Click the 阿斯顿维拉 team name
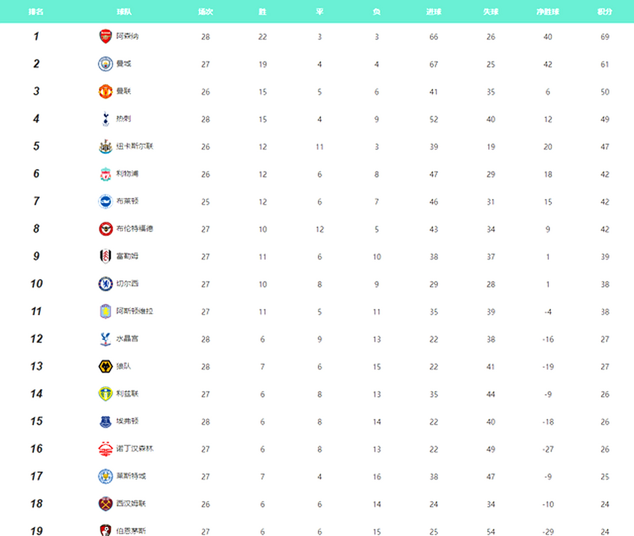 pyautogui.click(x=134, y=311)
